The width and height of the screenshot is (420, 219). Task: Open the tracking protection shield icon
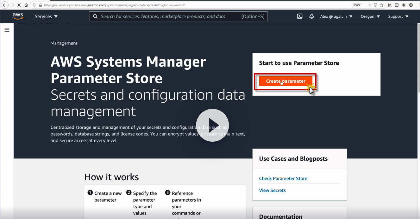(x=34, y=5)
